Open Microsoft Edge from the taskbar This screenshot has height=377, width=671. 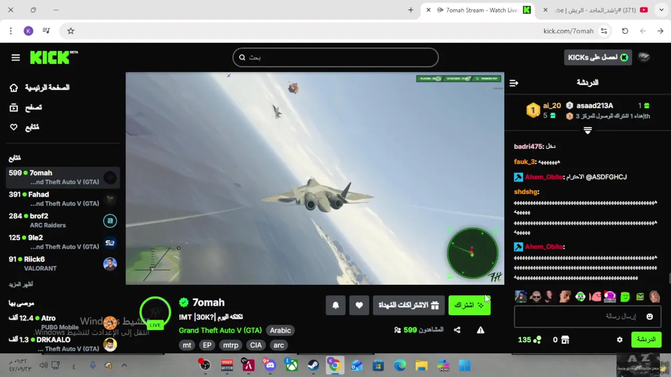coord(400,365)
